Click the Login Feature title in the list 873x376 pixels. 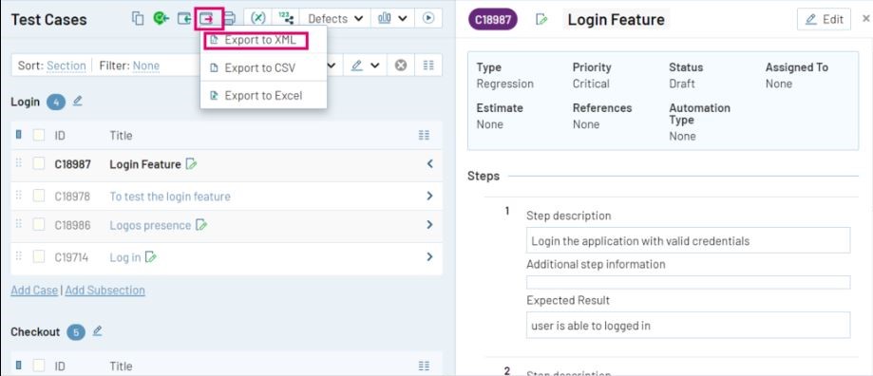[x=145, y=164]
